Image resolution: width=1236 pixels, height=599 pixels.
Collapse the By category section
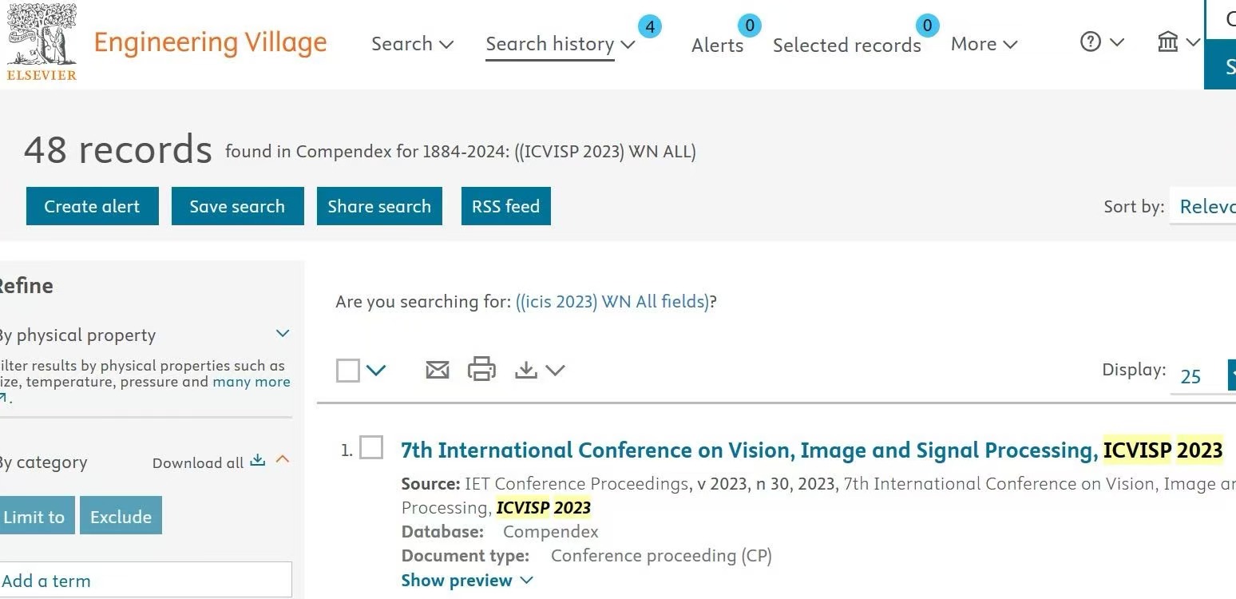(283, 459)
